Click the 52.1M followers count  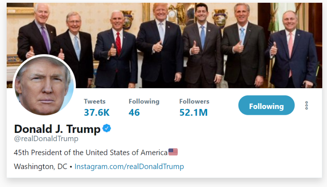coord(193,113)
